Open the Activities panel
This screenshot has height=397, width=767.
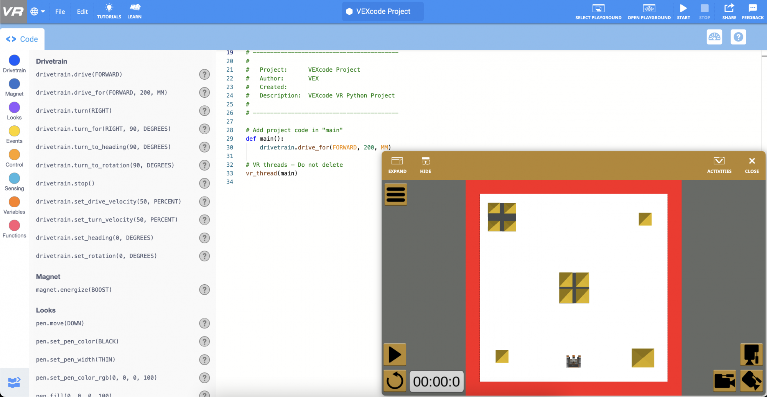[719, 165]
